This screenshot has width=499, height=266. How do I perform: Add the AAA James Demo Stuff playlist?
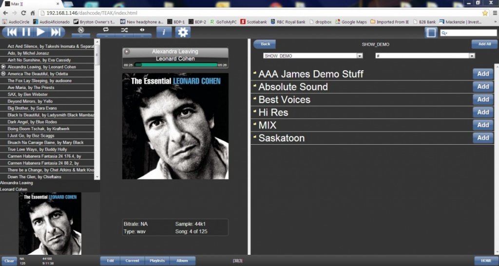(483, 74)
